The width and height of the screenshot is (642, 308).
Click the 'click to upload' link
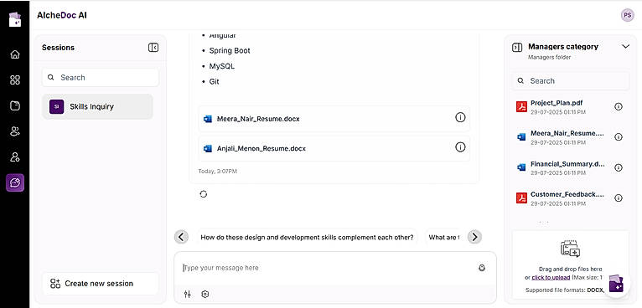[551, 277]
